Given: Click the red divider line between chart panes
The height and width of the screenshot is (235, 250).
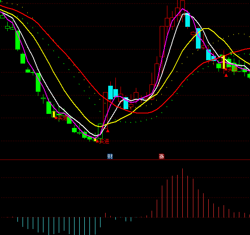Looking at the screenshot, I should pyautogui.click(x=125, y=160).
